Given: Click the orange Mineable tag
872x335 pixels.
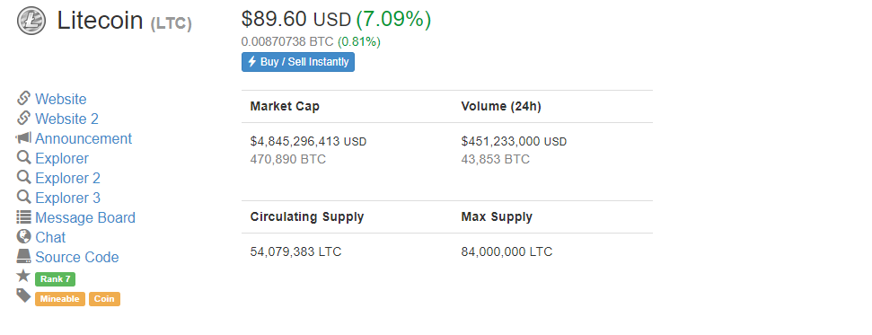Looking at the screenshot, I should (x=60, y=299).
